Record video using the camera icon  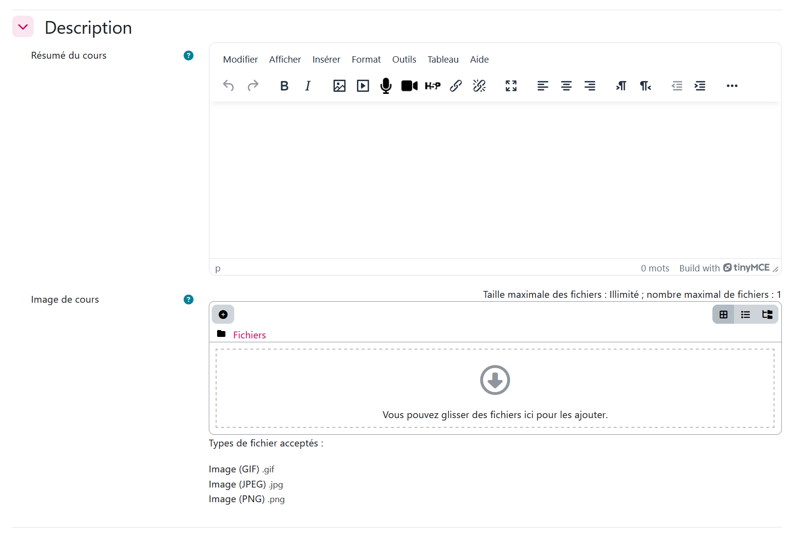pyautogui.click(x=409, y=86)
